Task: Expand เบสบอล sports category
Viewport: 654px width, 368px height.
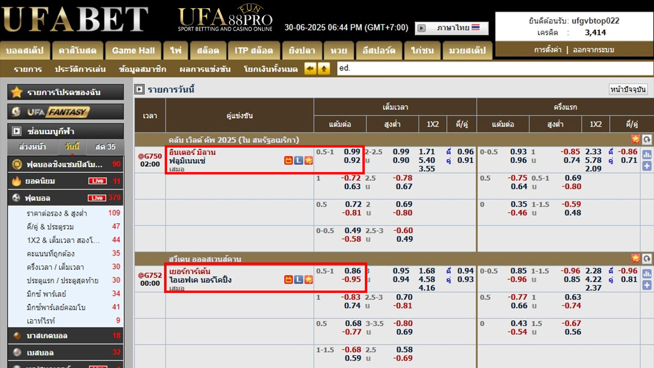Action: [65, 353]
